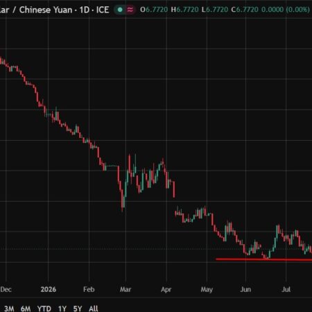312x312 pixels.
Task: Click the 2026 label on time axis
Action: (x=49, y=289)
